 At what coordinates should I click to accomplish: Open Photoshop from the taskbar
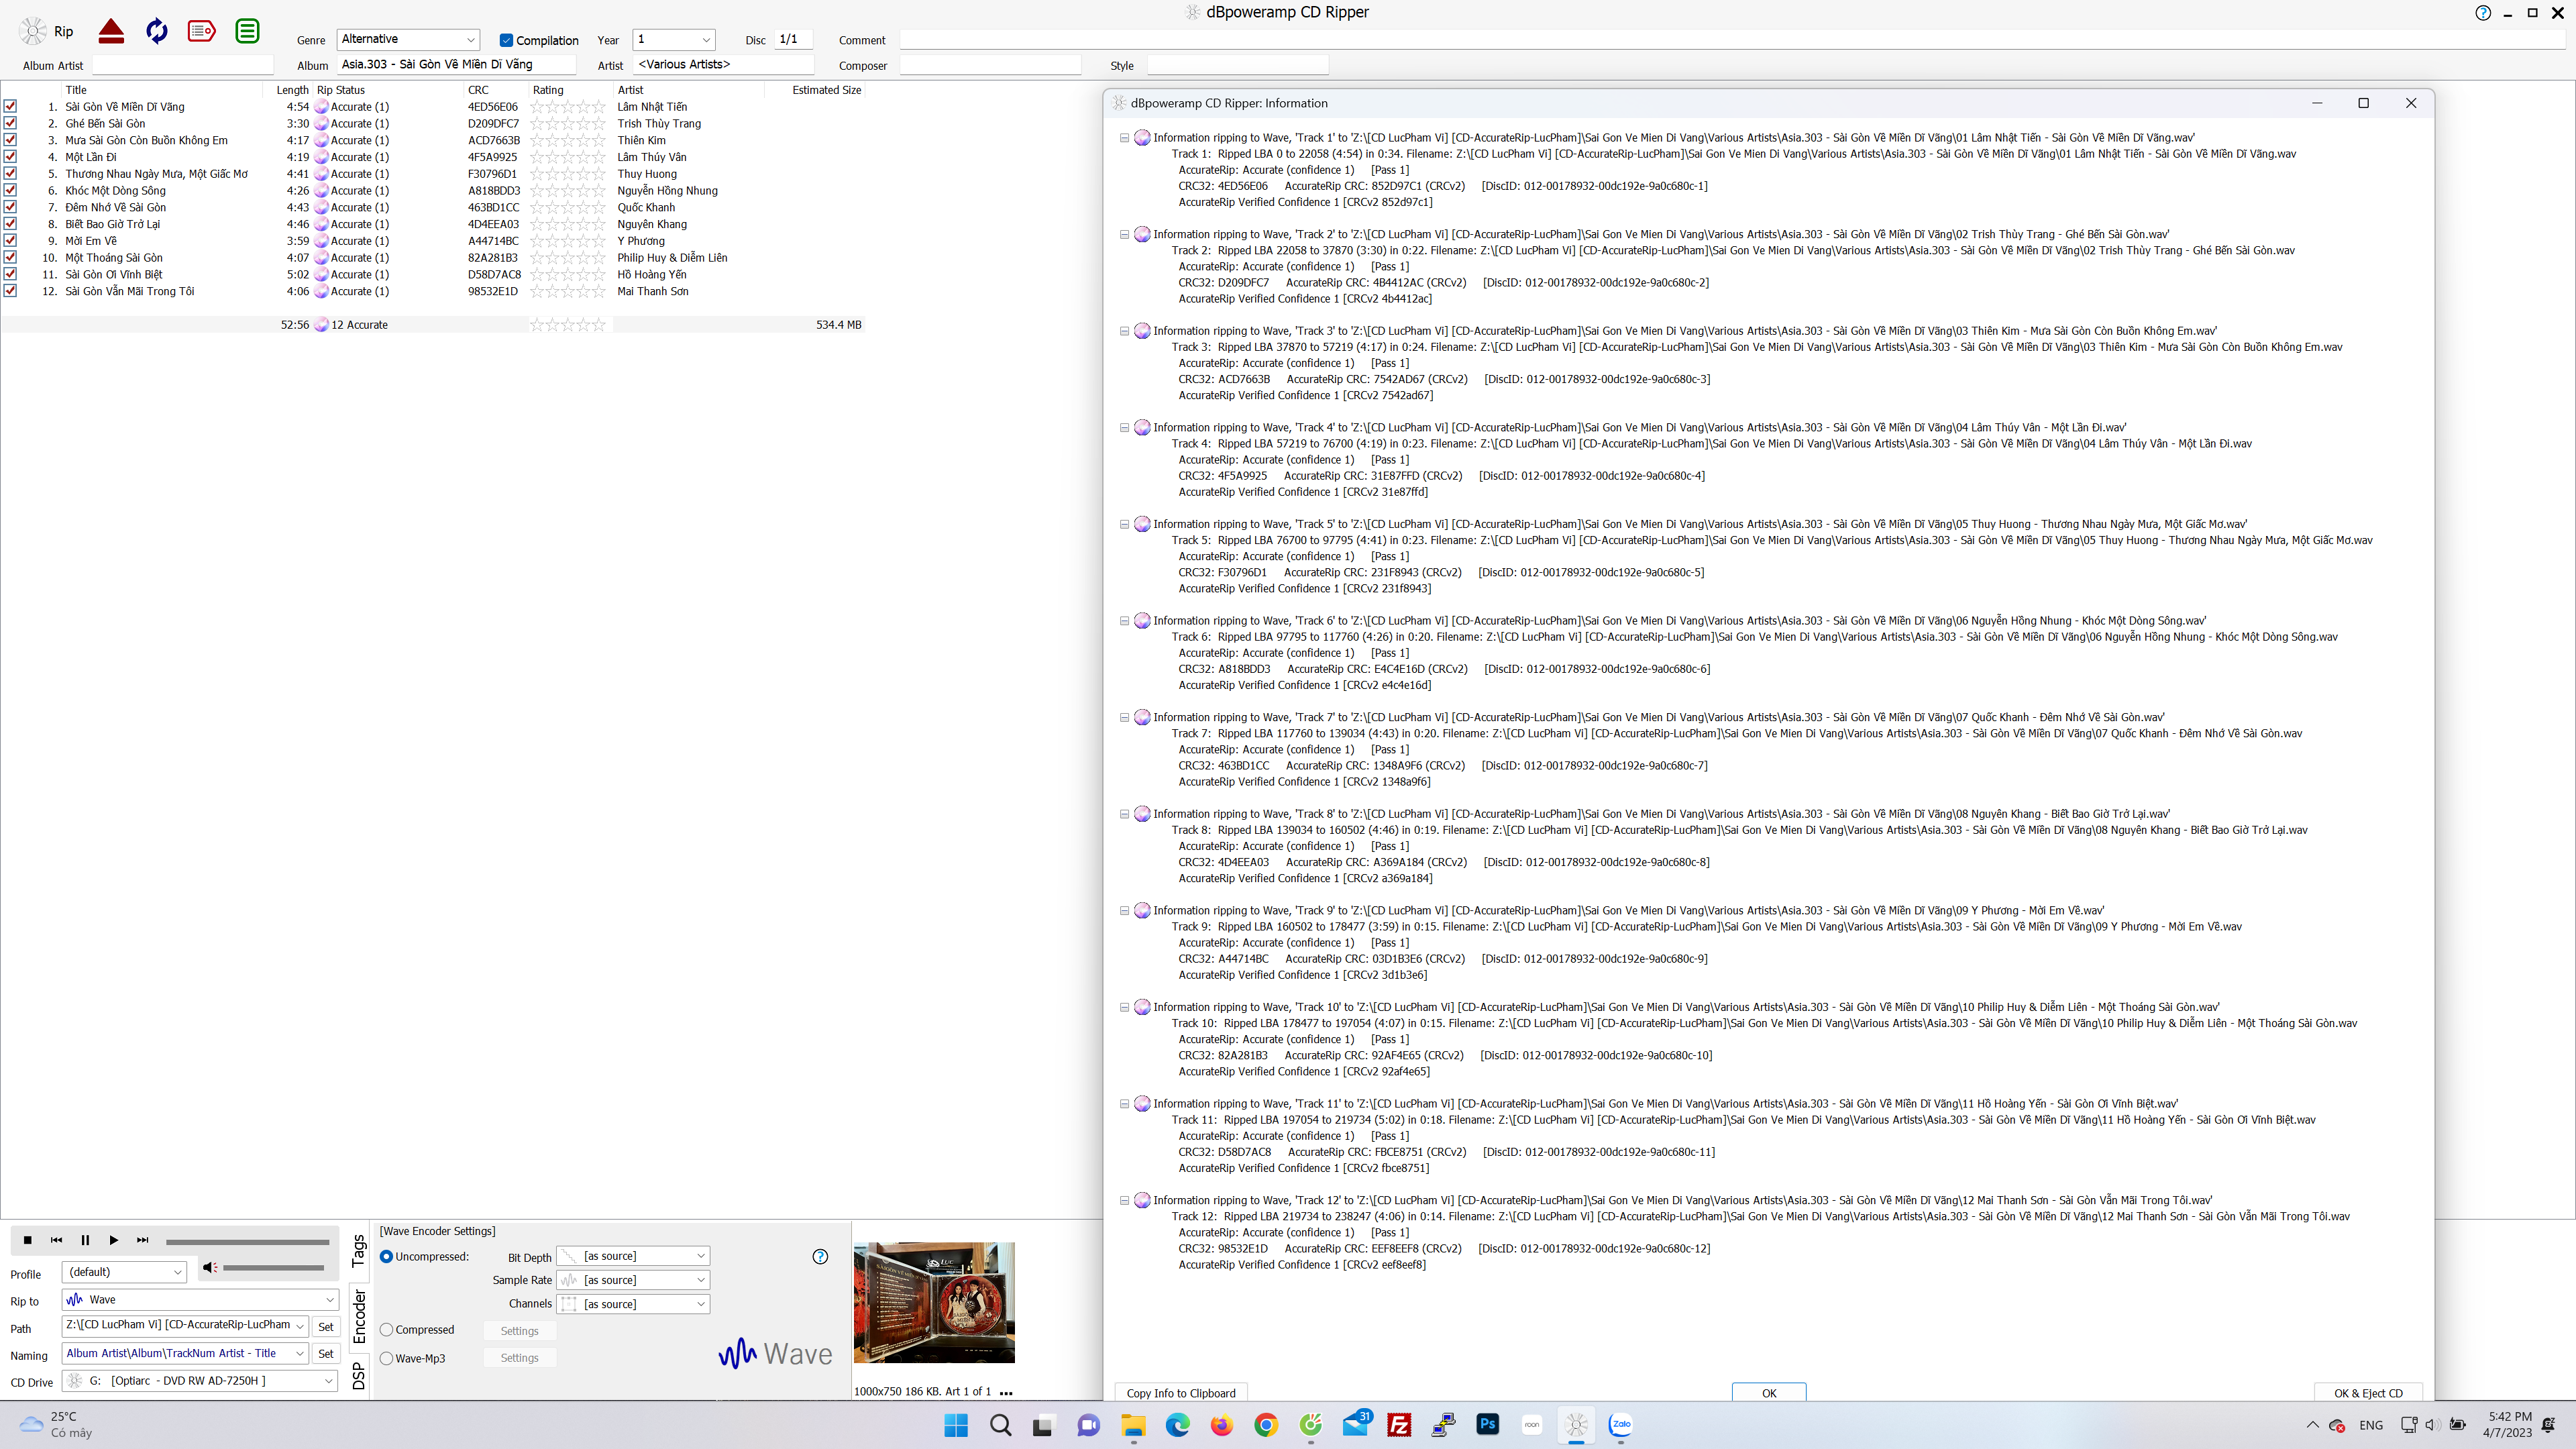1487,1425
